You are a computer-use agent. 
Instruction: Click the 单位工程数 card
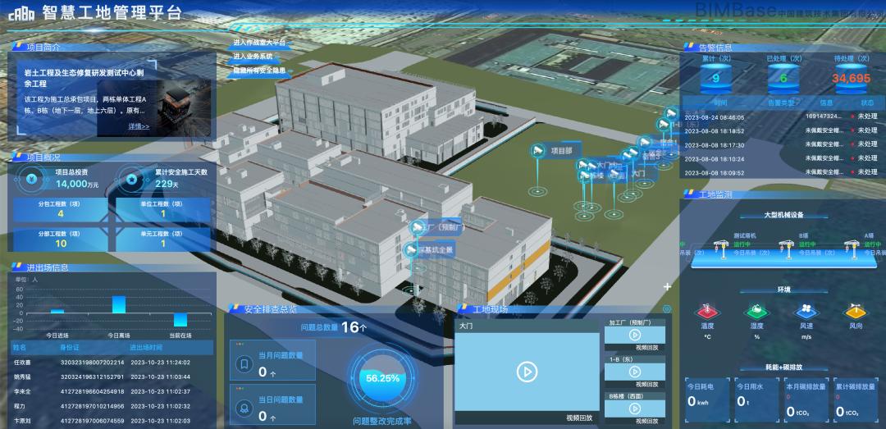162,209
